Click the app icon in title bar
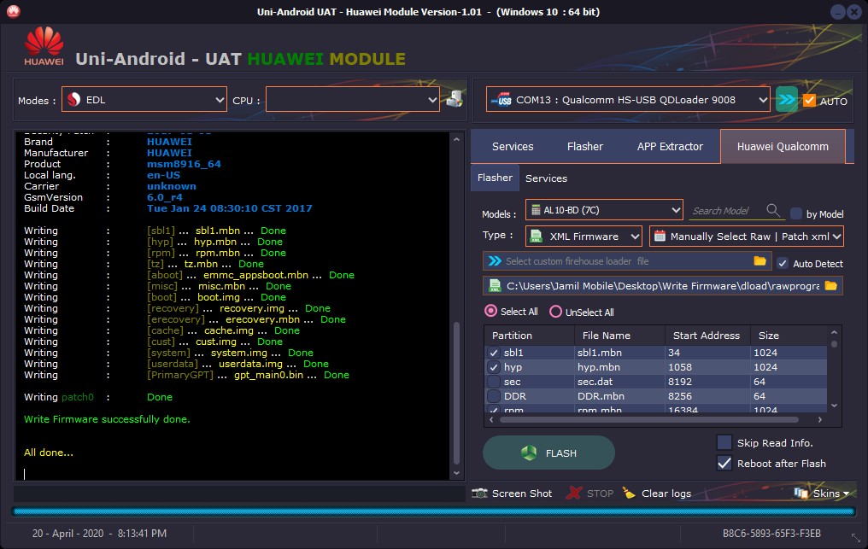Screen dimensions: 868x549 [14, 11]
